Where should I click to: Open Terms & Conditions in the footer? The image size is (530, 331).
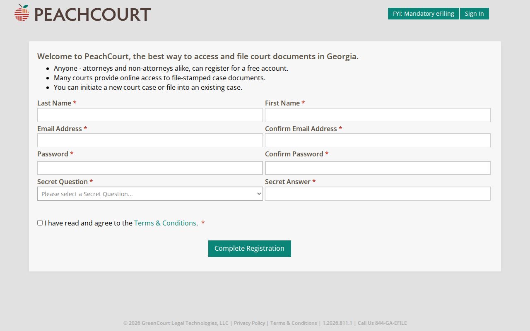tap(294, 323)
